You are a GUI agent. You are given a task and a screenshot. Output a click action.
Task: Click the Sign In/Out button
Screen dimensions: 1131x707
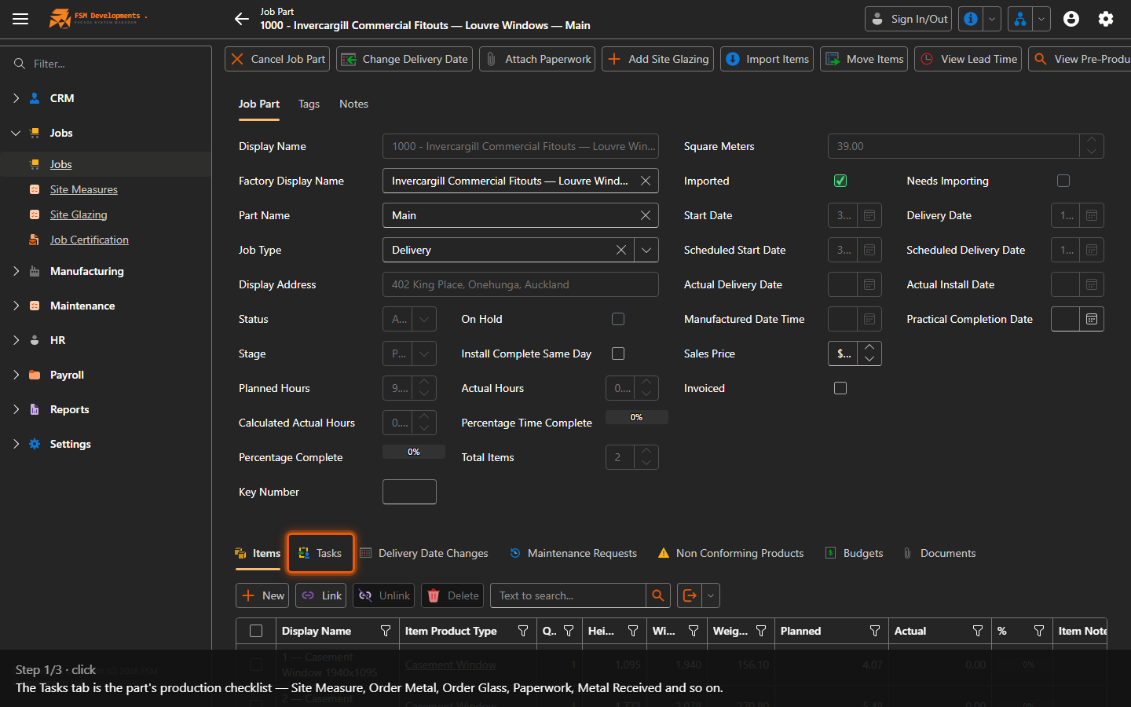[x=908, y=19]
